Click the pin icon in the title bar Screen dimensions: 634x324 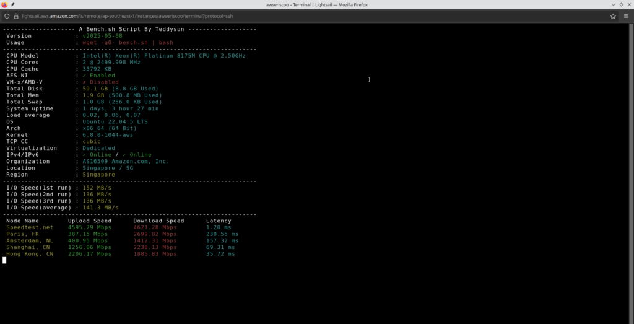click(x=12, y=4)
